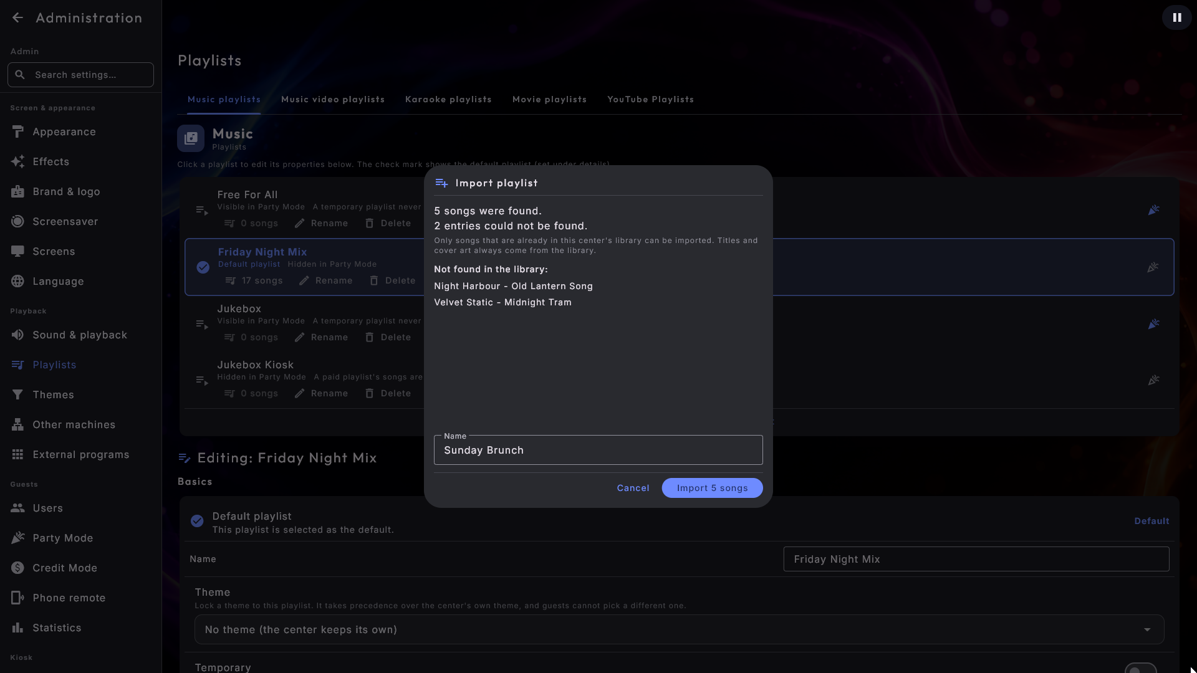Switch to YouTube Playlists tab
The width and height of the screenshot is (1197, 673).
(x=650, y=100)
